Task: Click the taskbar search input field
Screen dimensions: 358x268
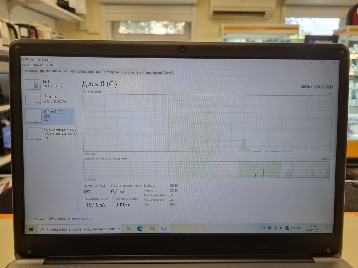Action: (x=83, y=229)
